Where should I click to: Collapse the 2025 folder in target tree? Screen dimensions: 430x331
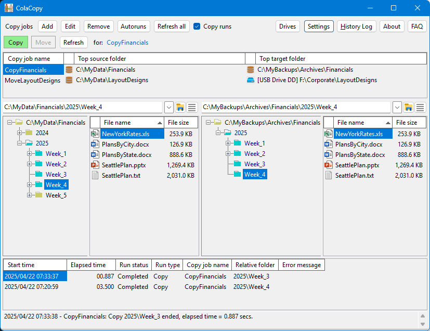(x=218, y=133)
